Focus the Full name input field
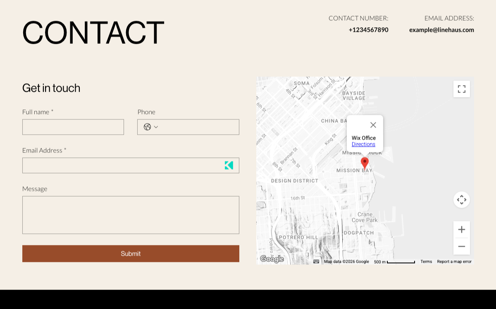The height and width of the screenshot is (309, 496). 73,127
